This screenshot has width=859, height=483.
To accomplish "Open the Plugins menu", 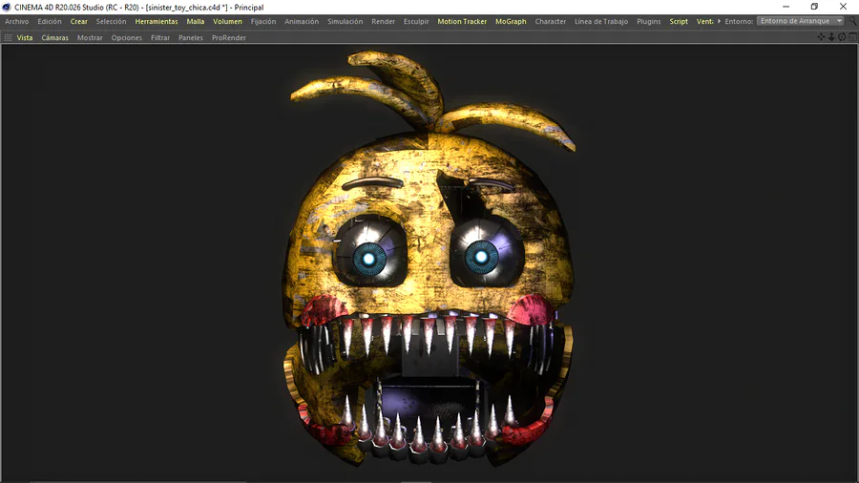I will coord(649,21).
